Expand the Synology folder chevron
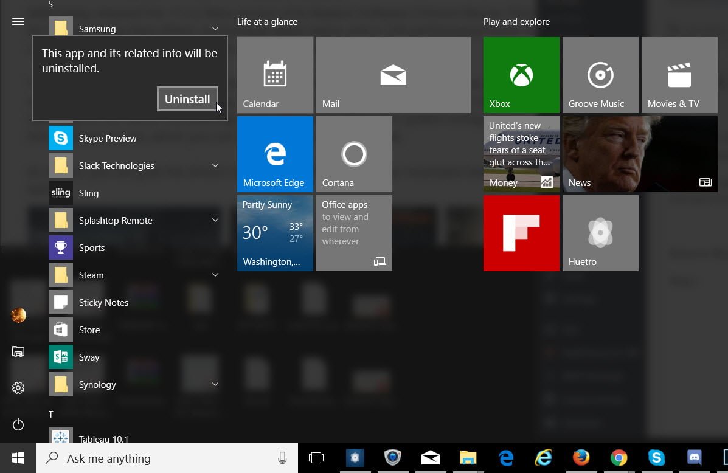The height and width of the screenshot is (473, 728). pos(215,384)
